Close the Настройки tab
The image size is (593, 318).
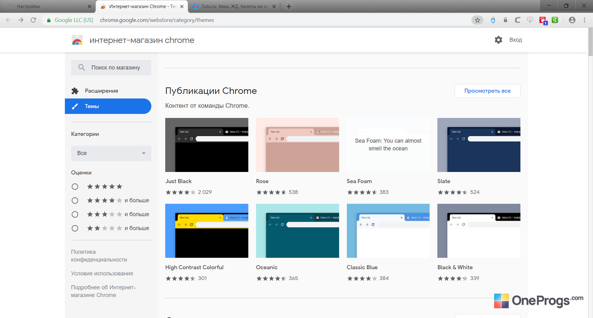(90, 6)
